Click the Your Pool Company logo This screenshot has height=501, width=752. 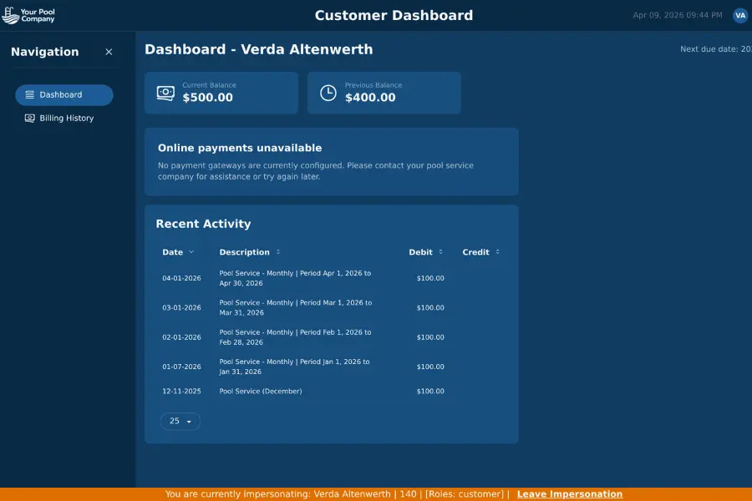pyautogui.click(x=28, y=15)
